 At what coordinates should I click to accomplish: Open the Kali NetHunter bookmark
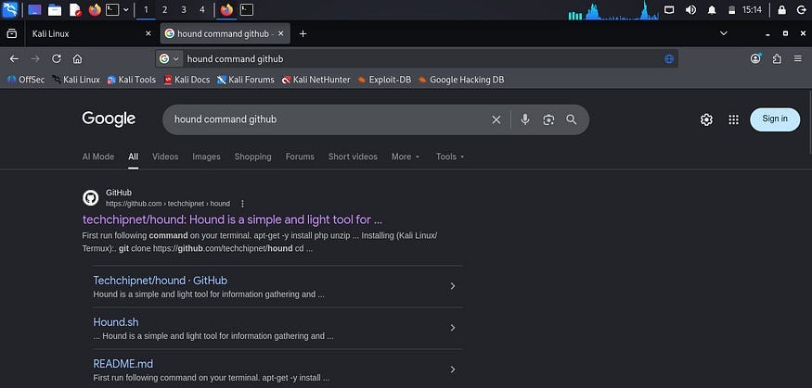click(x=316, y=80)
